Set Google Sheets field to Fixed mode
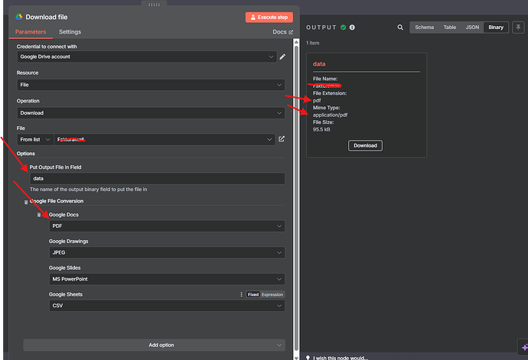528x360 pixels. click(253, 294)
